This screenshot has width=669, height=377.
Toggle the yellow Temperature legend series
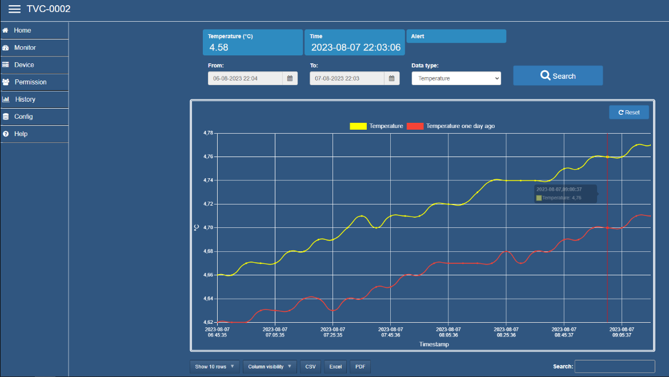click(358, 126)
